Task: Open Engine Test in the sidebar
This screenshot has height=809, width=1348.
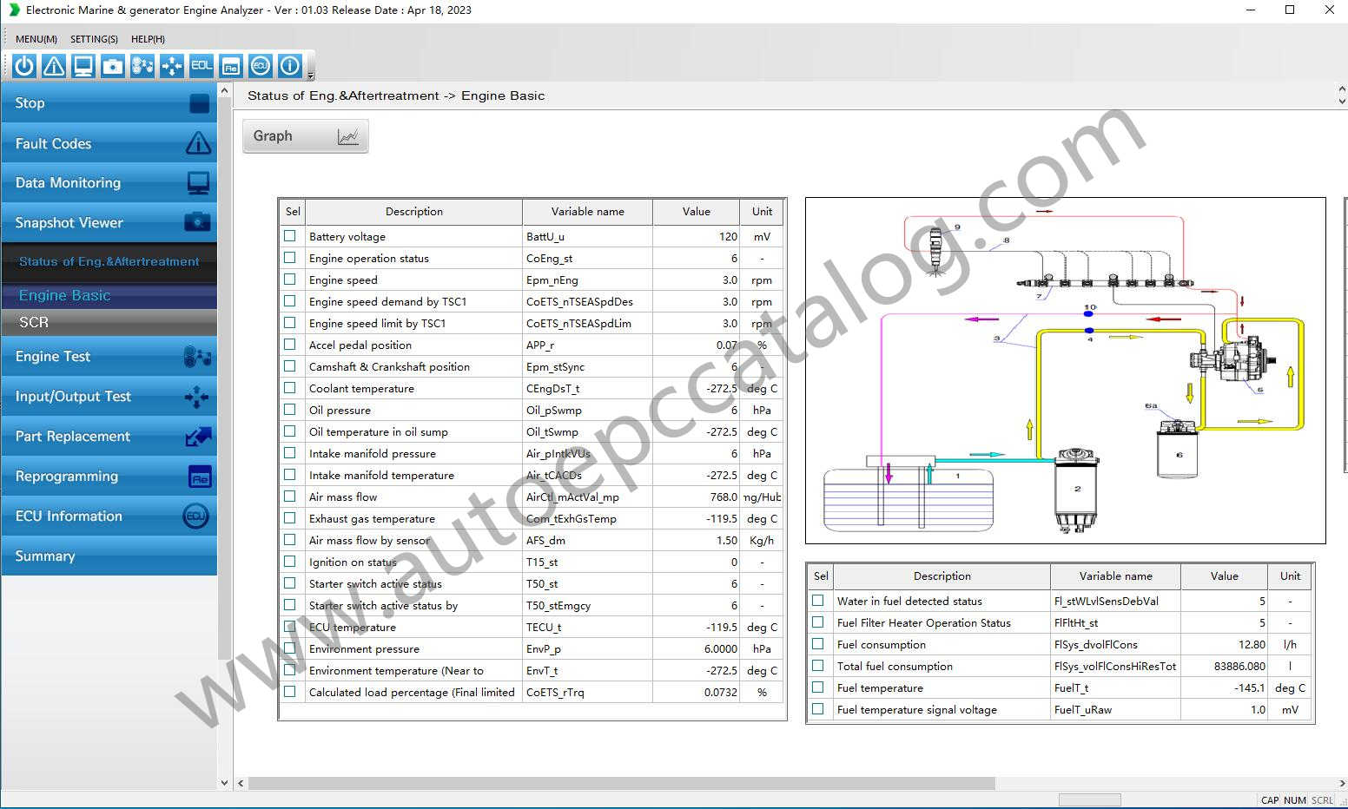Action: click(x=109, y=357)
